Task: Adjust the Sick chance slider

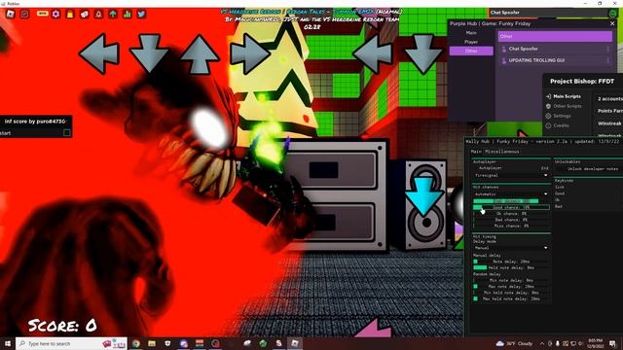Action: point(511,201)
